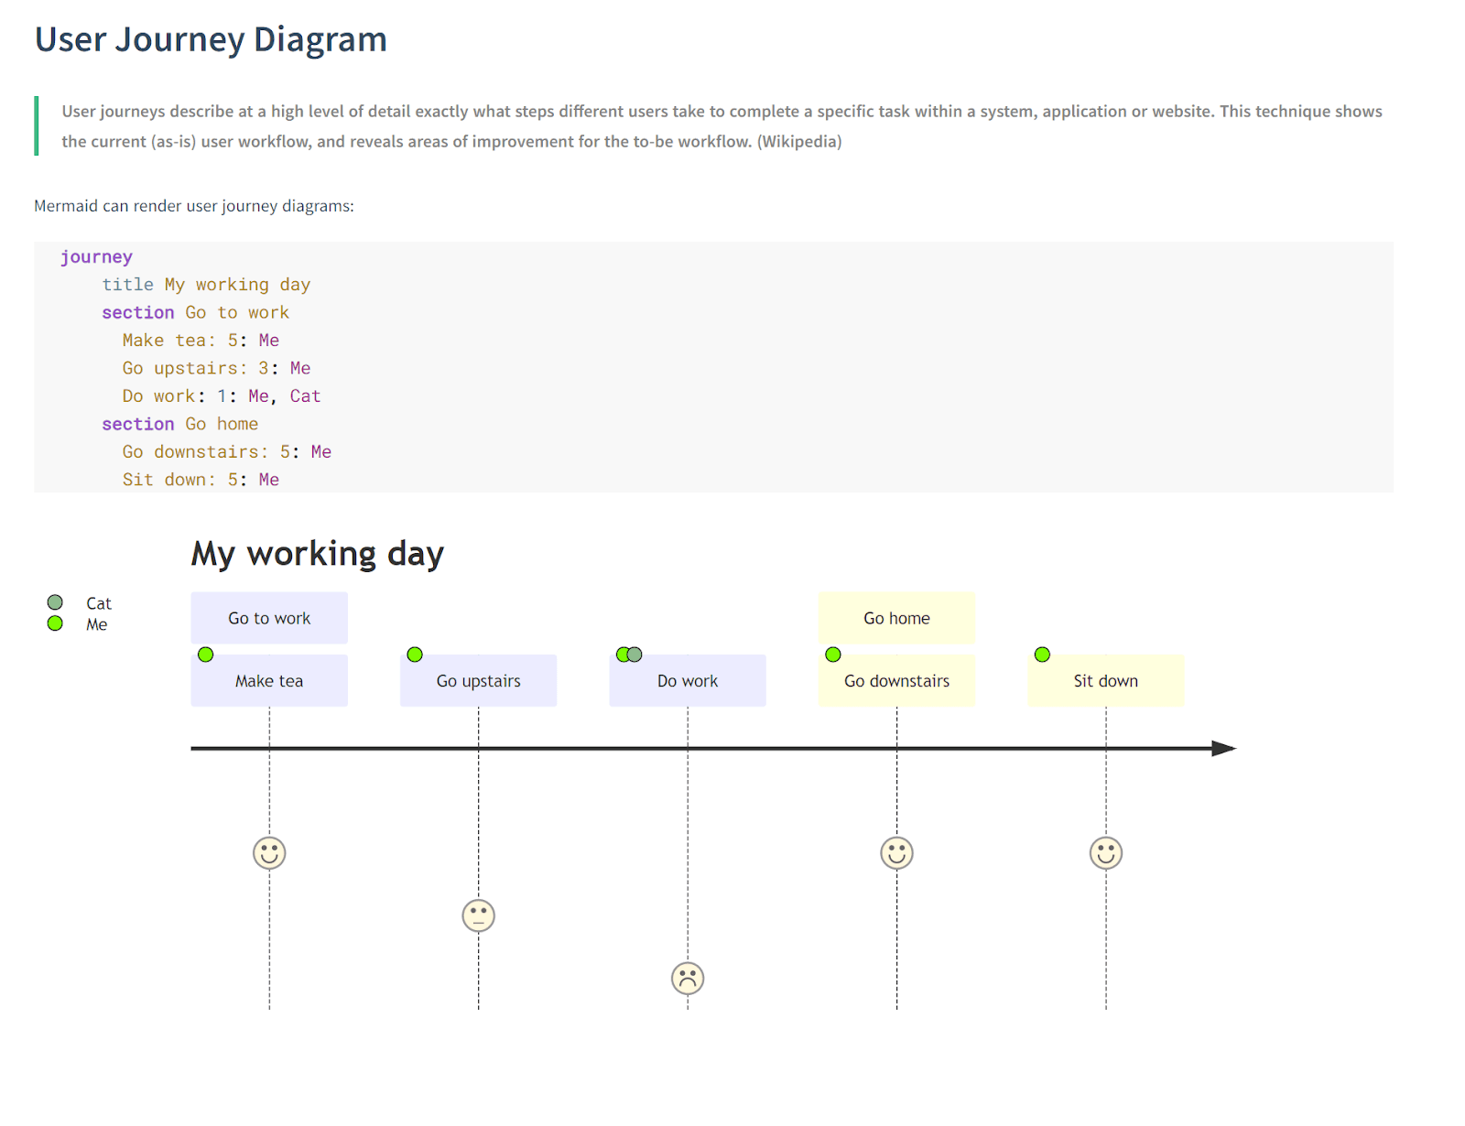Click the Go home section header
This screenshot has width=1465, height=1126.
[x=895, y=618]
